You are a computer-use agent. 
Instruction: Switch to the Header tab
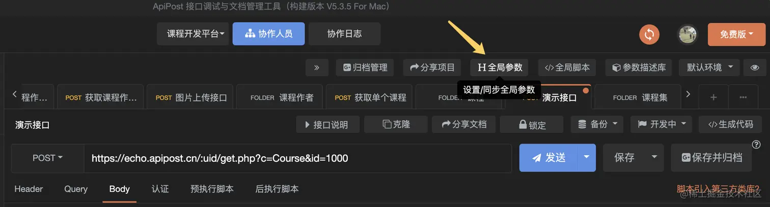pyautogui.click(x=29, y=189)
